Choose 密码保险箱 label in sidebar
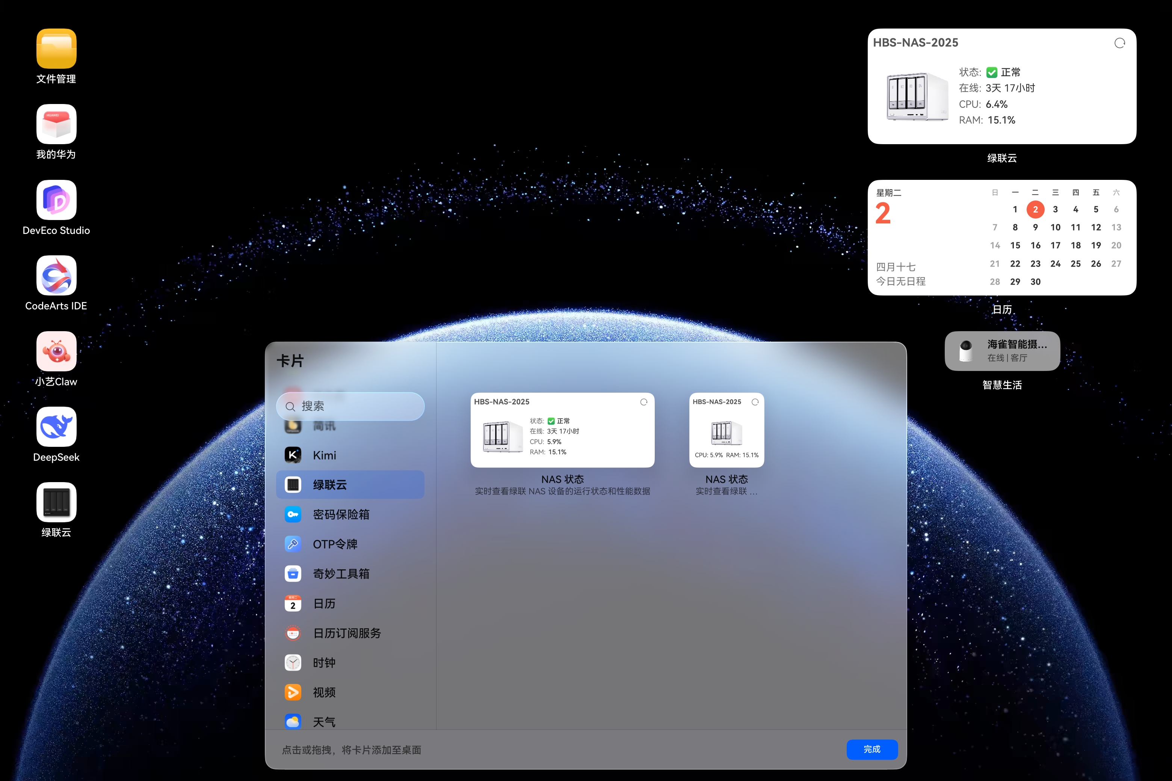The width and height of the screenshot is (1172, 781). (341, 514)
